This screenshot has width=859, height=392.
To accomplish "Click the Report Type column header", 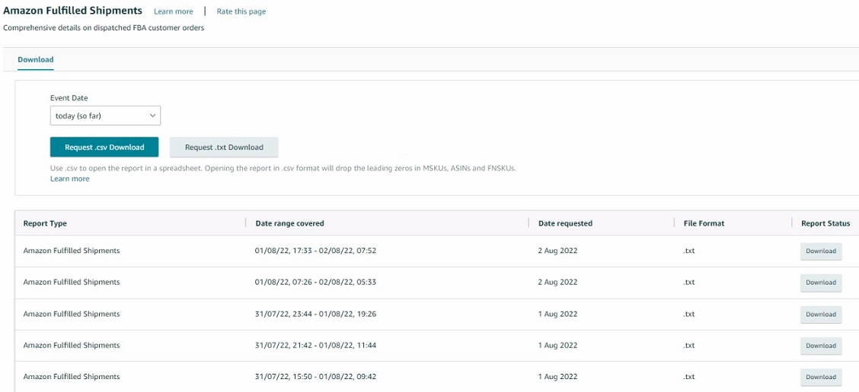I will pos(45,223).
